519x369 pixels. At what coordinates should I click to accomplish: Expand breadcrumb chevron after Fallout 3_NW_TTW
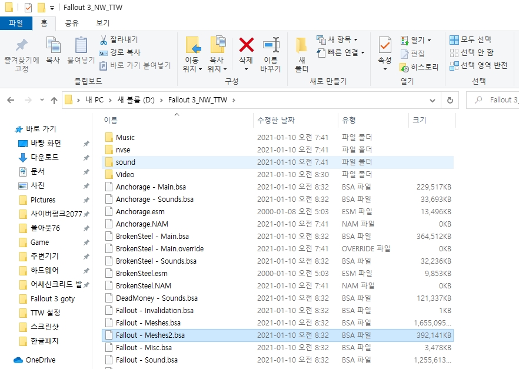(234, 100)
